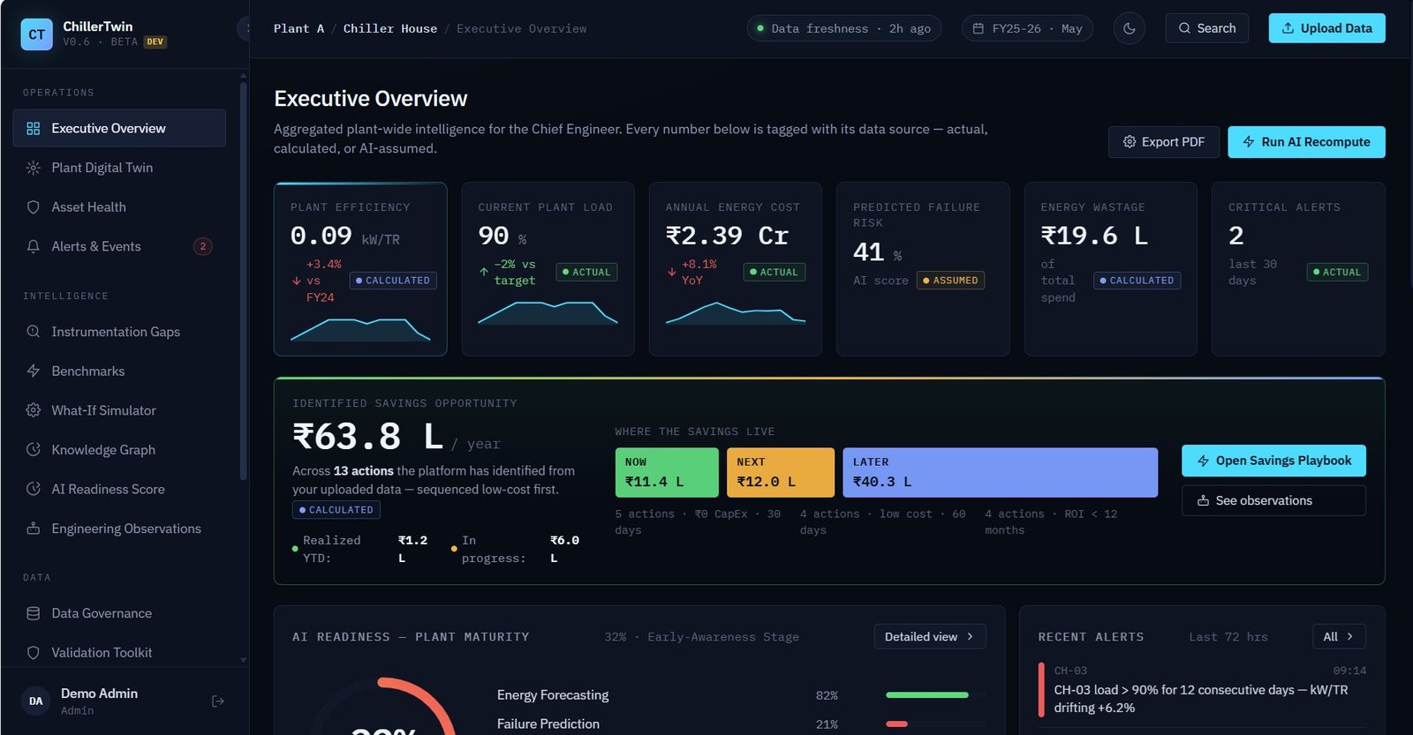Click Plant A breadcrumb
Image resolution: width=1413 pixels, height=735 pixels.
pos(298,28)
